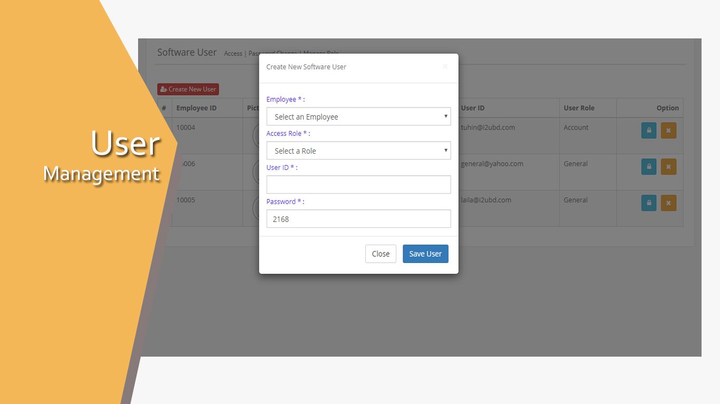This screenshot has width=720, height=404.
Task: Select the Account role cell
Action: click(x=576, y=127)
